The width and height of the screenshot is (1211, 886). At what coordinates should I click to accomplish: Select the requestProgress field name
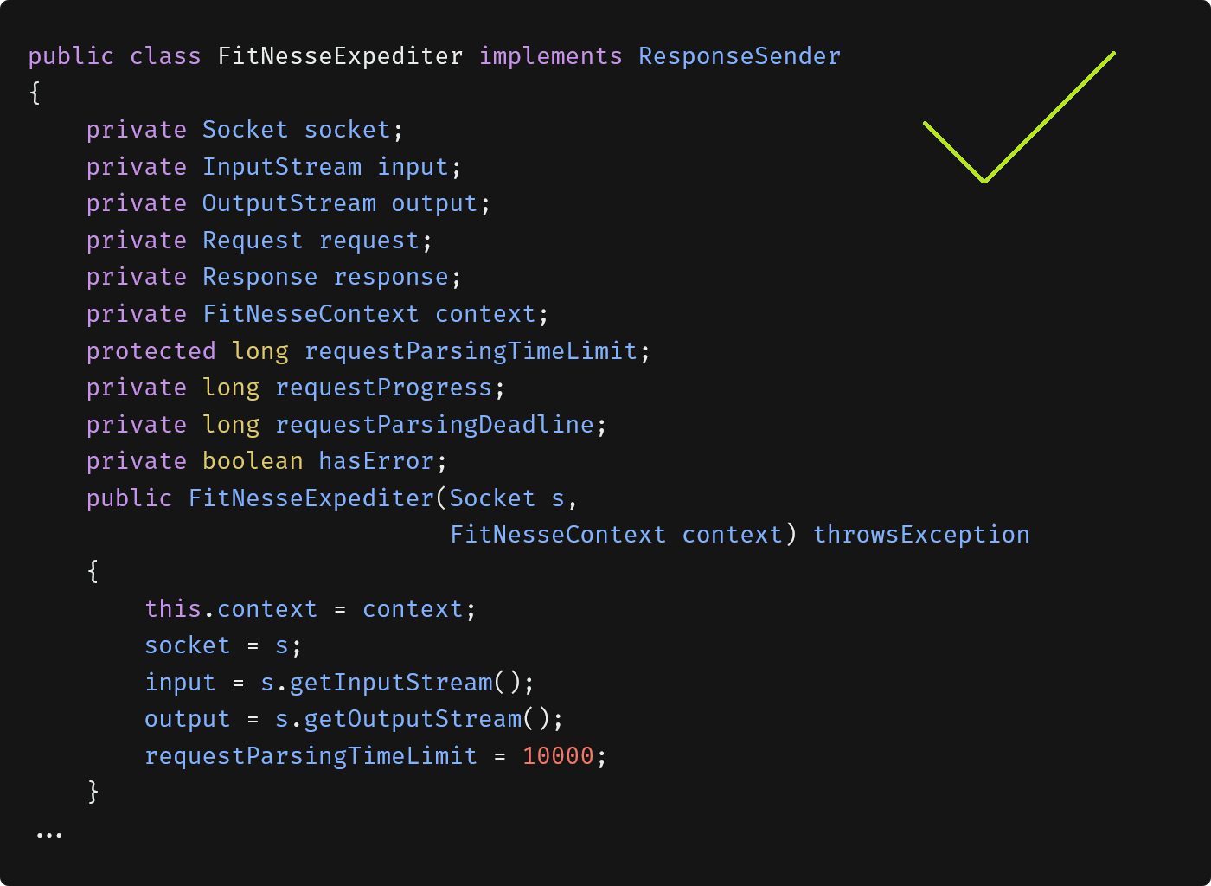click(383, 388)
